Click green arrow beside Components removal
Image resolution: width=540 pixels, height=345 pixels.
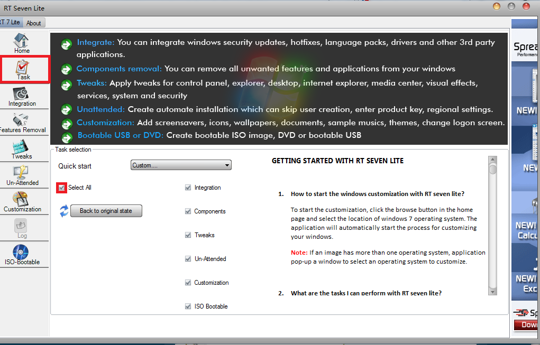pos(67,69)
